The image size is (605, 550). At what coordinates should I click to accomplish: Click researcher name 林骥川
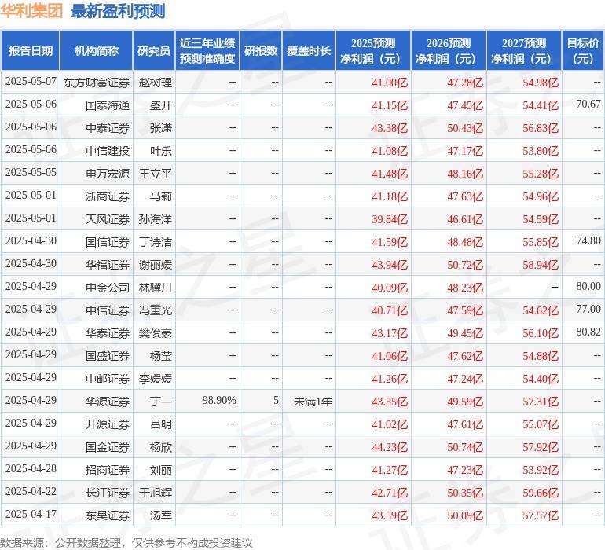tap(156, 288)
